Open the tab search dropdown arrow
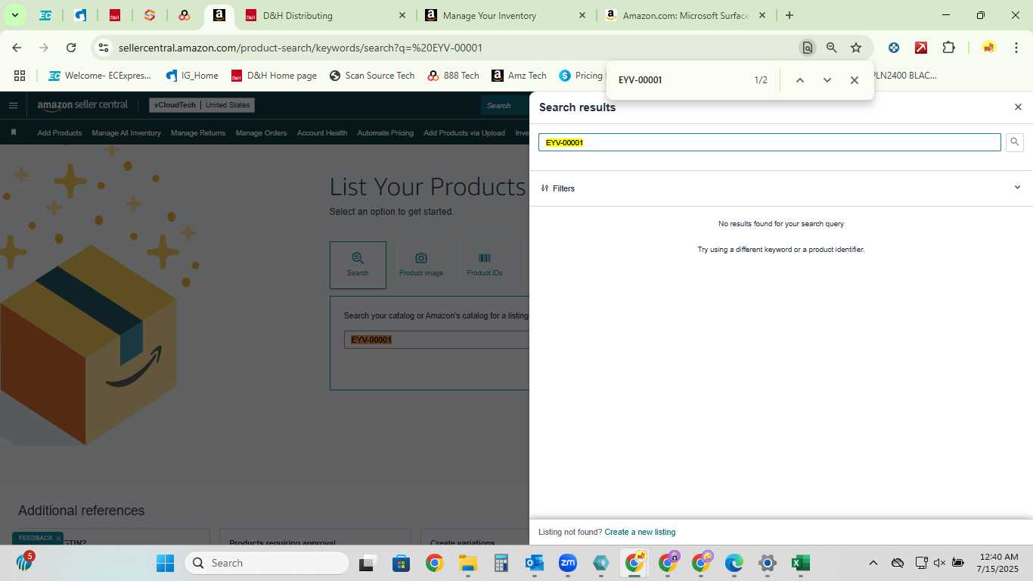The width and height of the screenshot is (1033, 581). coord(14,15)
